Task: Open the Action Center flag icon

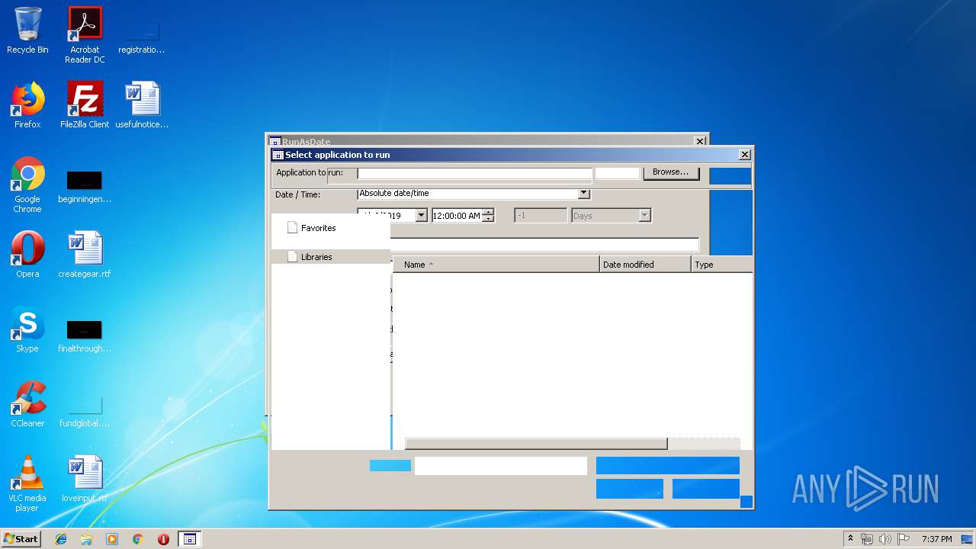Action: pyautogui.click(x=903, y=539)
